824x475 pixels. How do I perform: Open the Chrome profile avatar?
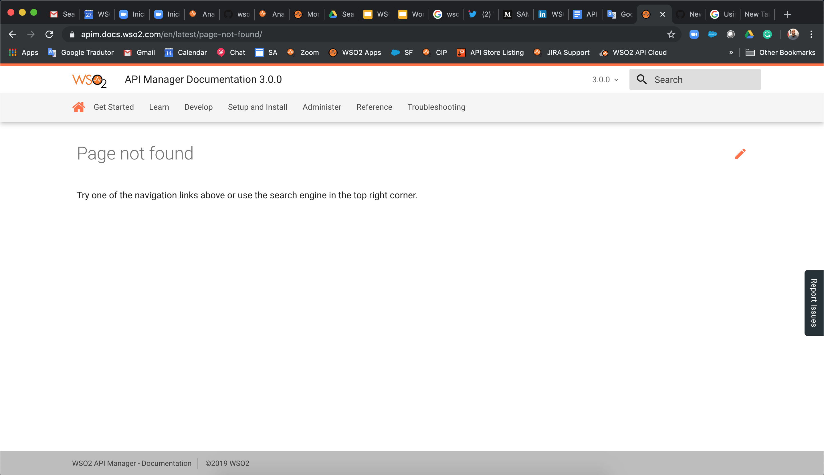tap(793, 34)
